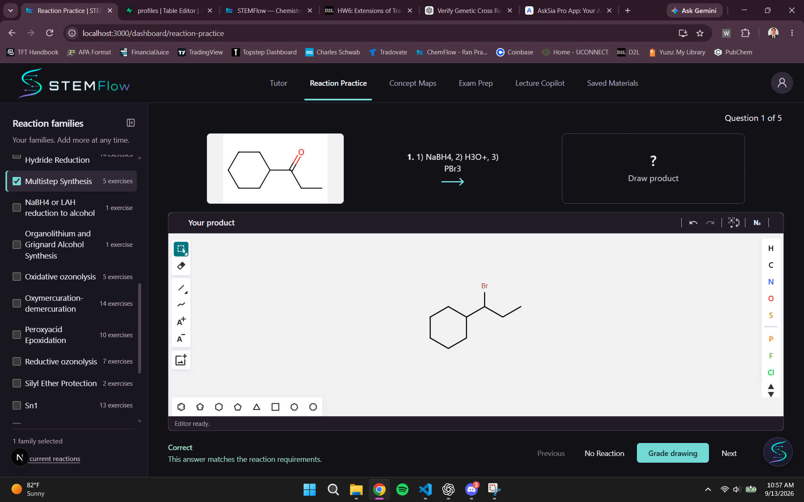Image resolution: width=804 pixels, height=502 pixels.
Task: Insert cyclooctane ring template
Action: coord(313,407)
